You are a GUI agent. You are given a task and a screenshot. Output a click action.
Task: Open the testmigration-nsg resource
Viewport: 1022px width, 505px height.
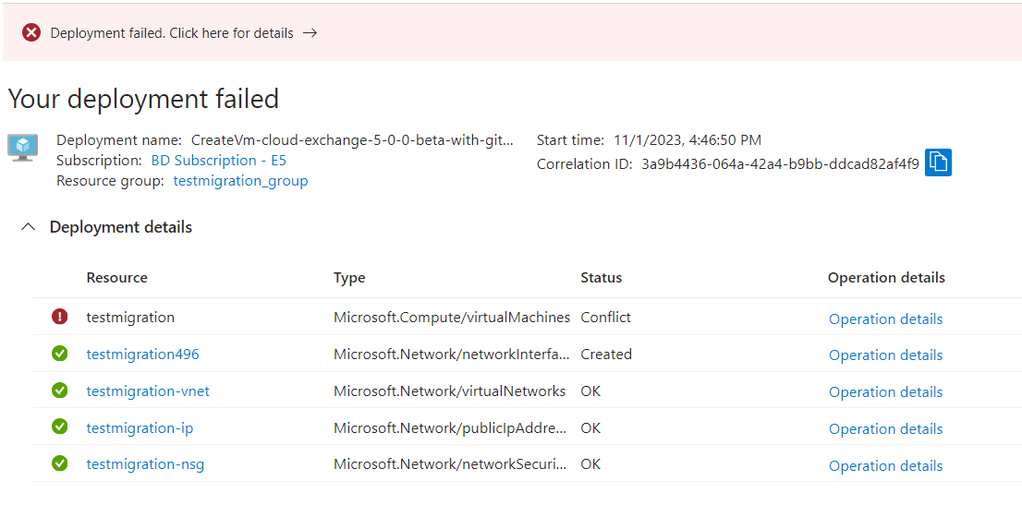click(145, 464)
